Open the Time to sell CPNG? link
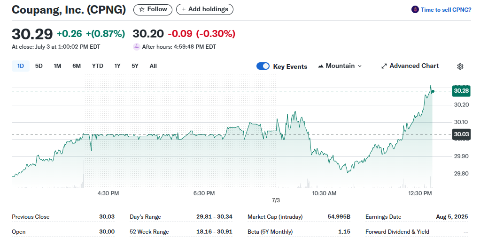Image resolution: width=480 pixels, height=244 pixels. [446, 10]
